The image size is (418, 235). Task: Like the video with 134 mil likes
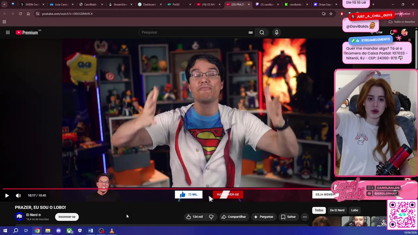(194, 217)
